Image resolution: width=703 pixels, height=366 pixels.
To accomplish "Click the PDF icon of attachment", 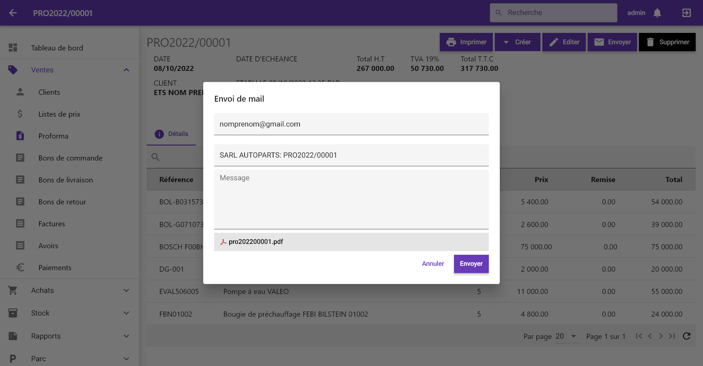I will tap(223, 242).
